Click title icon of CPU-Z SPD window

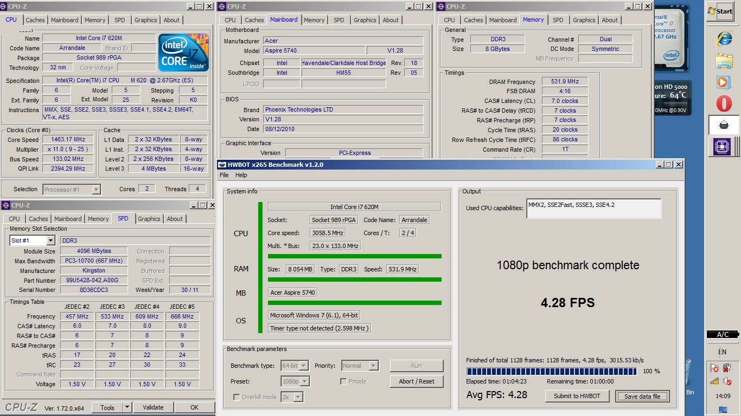(5, 205)
